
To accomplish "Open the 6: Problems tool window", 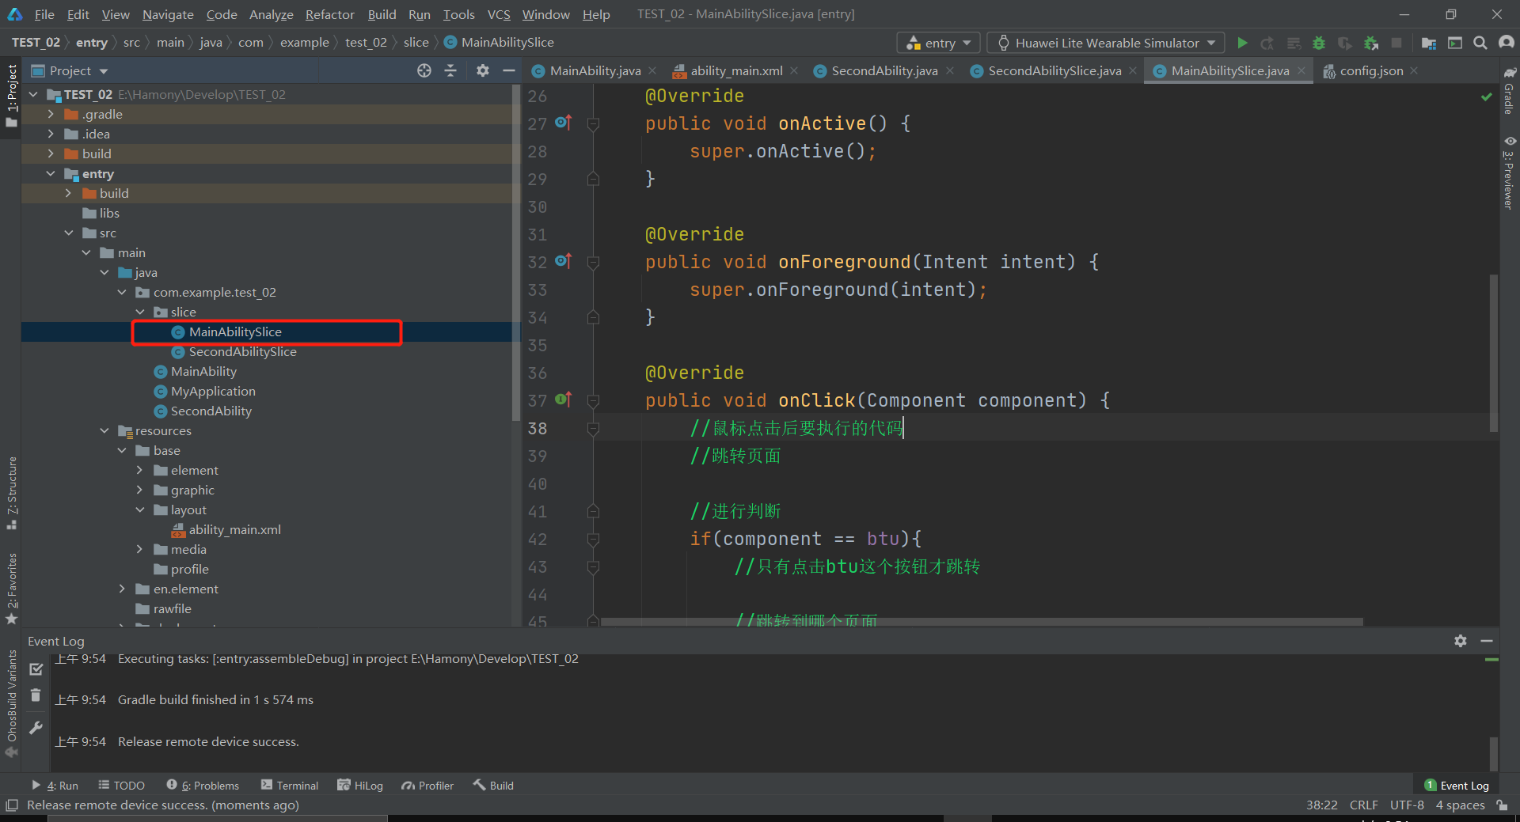I will 203,786.
